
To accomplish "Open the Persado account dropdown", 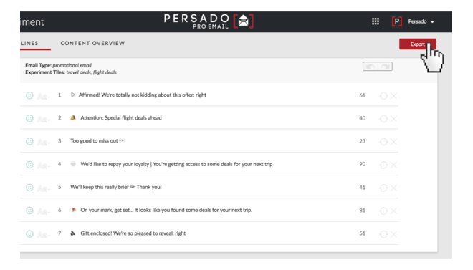I will point(421,21).
